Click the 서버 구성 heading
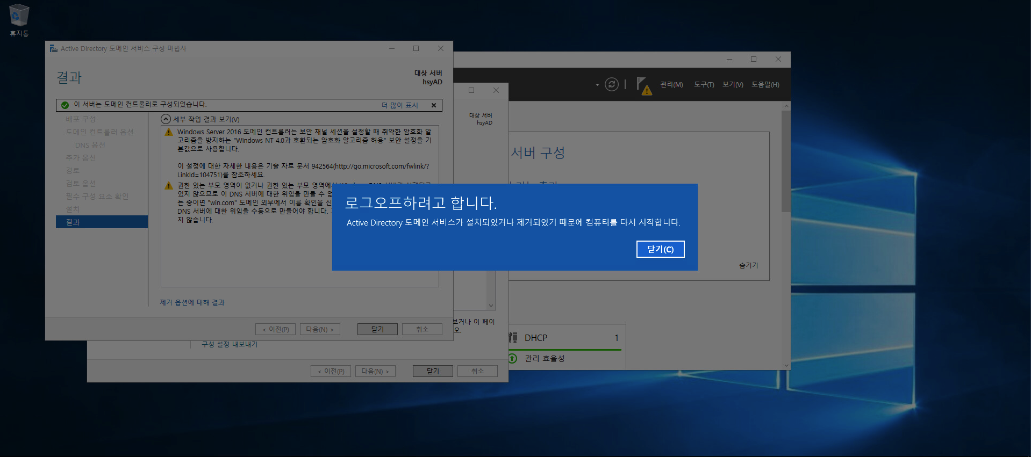This screenshot has width=1031, height=457. (538, 153)
